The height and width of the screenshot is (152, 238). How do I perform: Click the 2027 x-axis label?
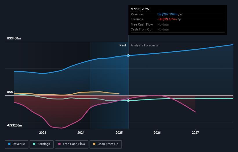pos(195,133)
